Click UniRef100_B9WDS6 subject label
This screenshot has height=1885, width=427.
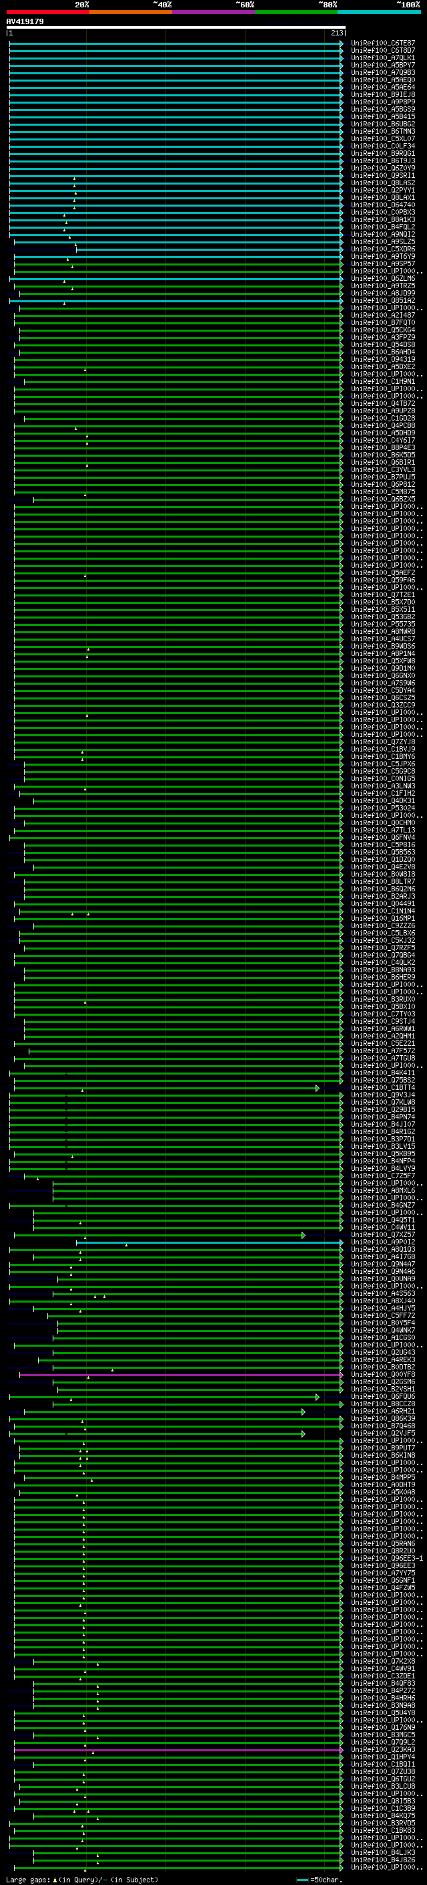(383, 647)
